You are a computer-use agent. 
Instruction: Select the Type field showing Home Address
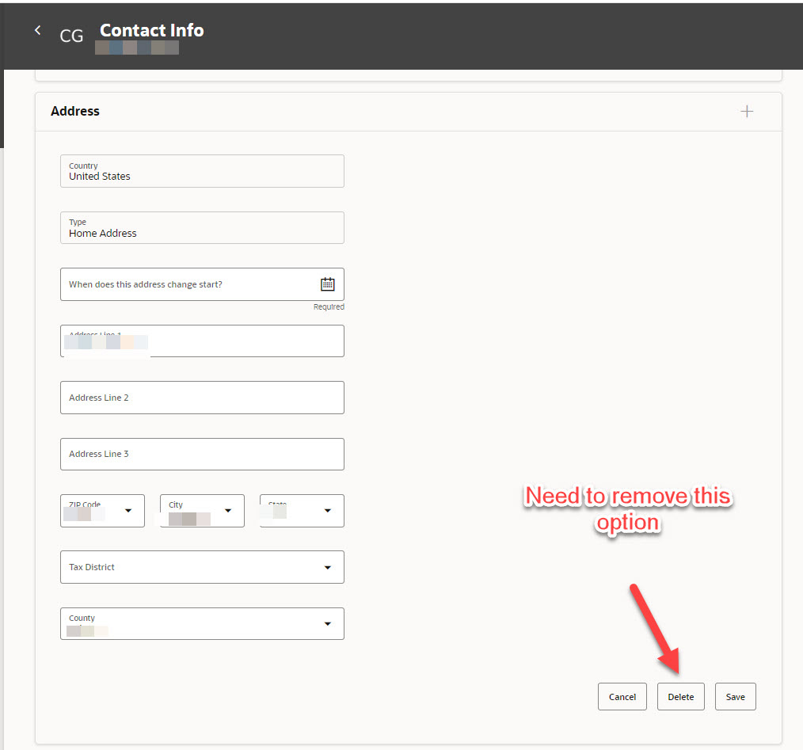point(202,228)
